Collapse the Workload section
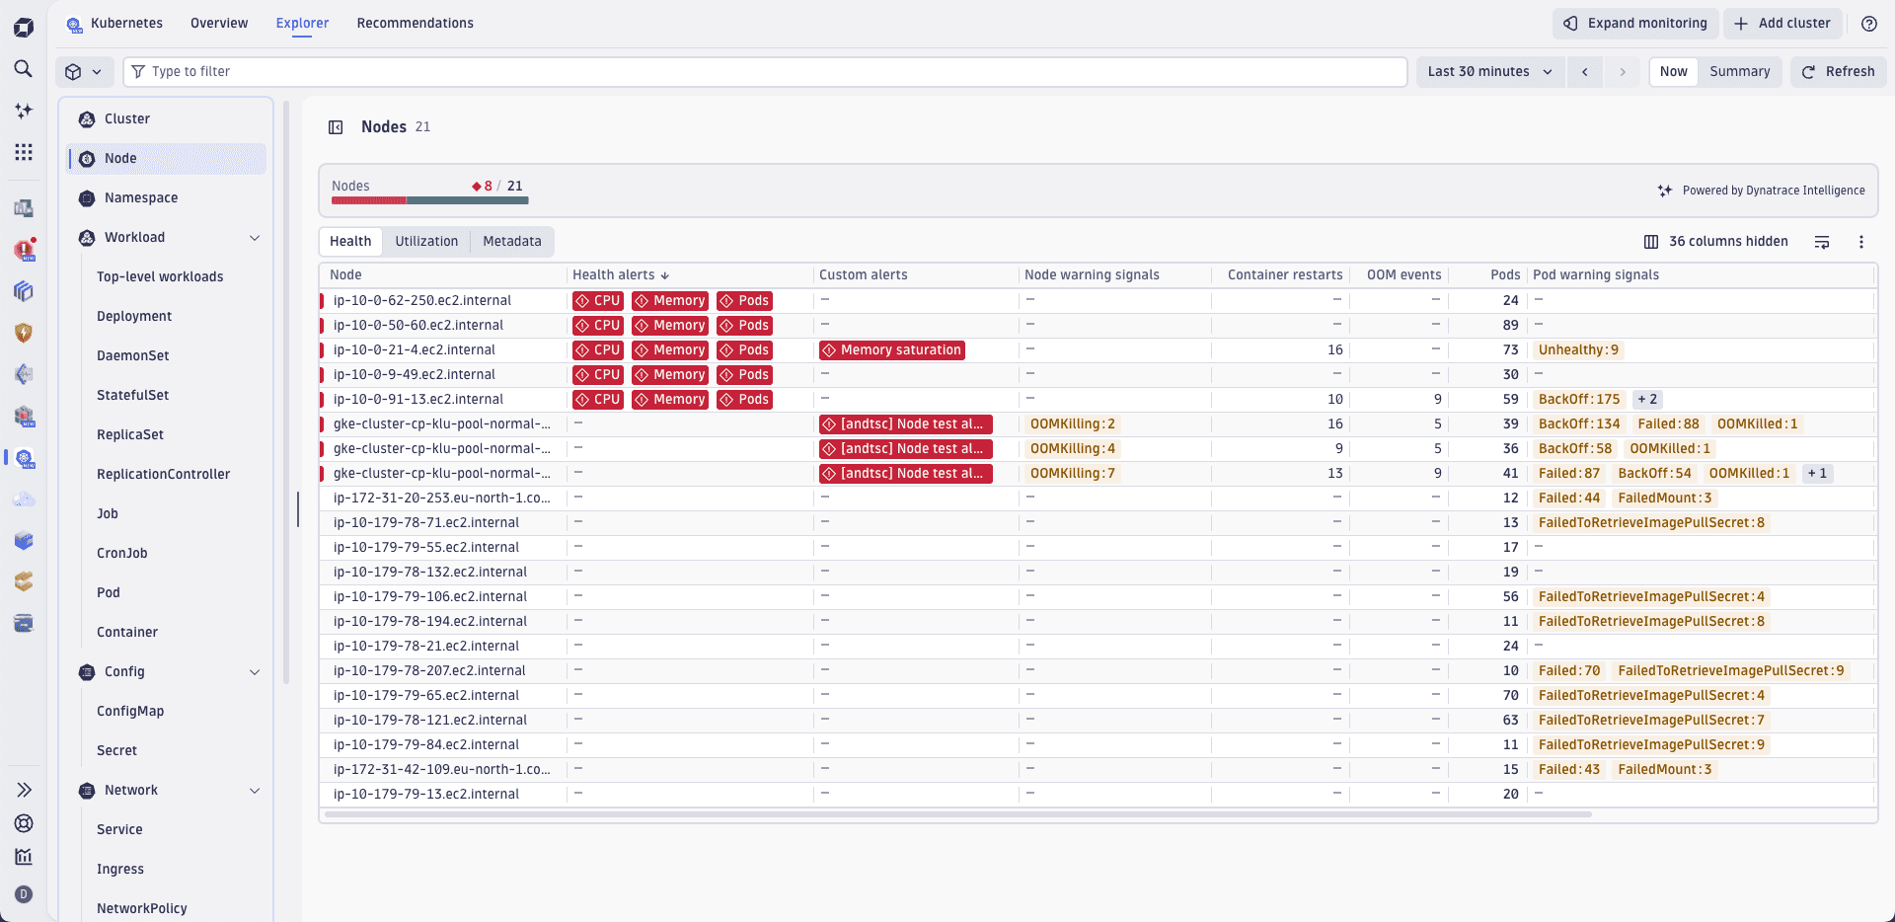This screenshot has height=922, width=1895. (x=256, y=237)
